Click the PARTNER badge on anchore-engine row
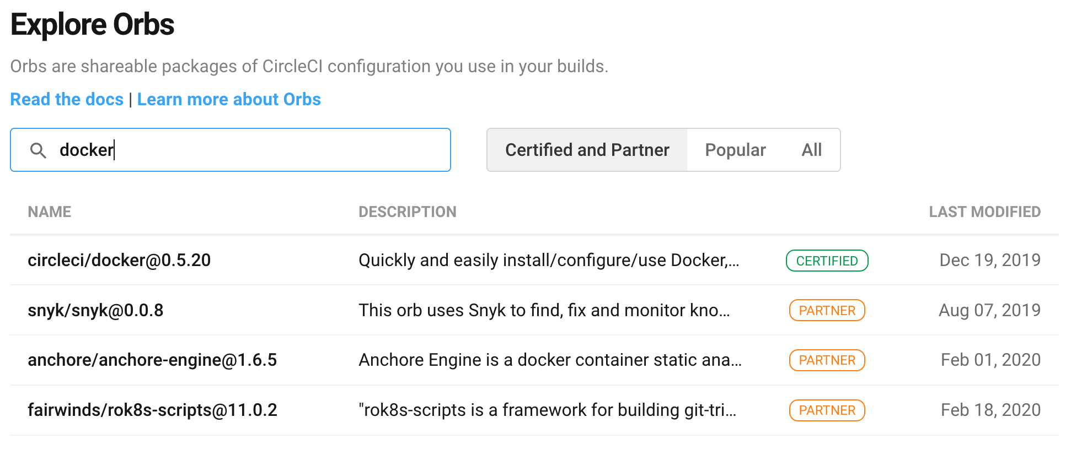The height and width of the screenshot is (455, 1071). pyautogui.click(x=827, y=360)
